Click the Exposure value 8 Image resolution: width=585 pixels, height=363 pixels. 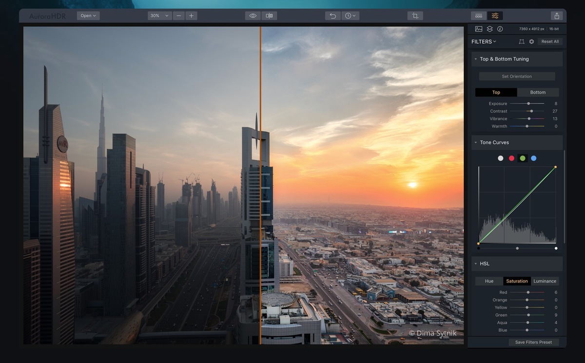(x=556, y=104)
